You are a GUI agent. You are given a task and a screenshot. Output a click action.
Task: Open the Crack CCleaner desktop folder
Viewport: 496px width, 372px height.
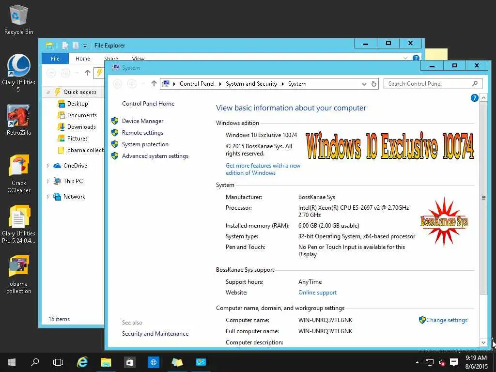coord(19,174)
